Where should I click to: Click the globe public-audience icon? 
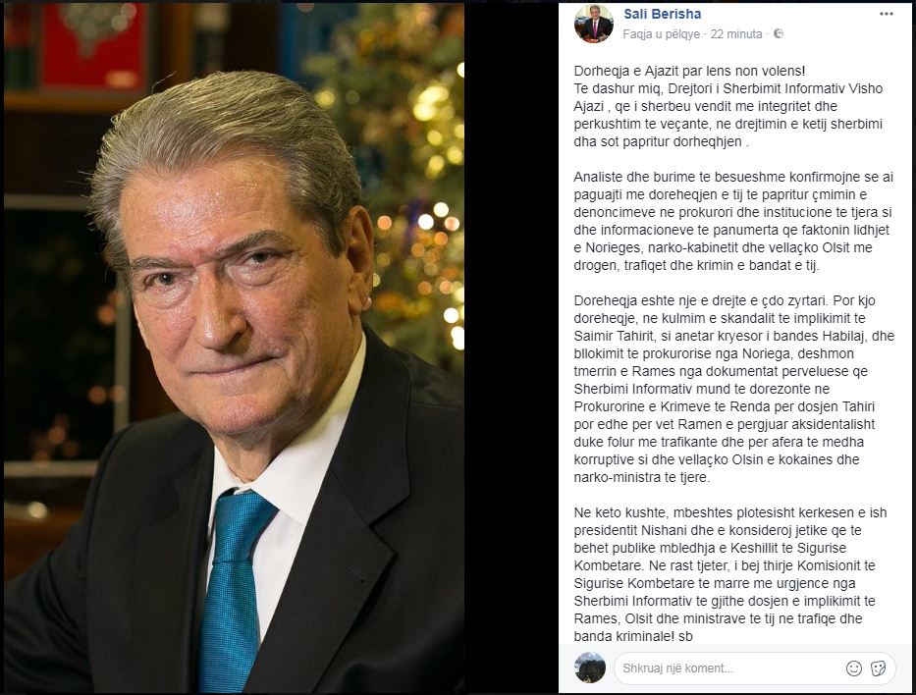click(779, 34)
